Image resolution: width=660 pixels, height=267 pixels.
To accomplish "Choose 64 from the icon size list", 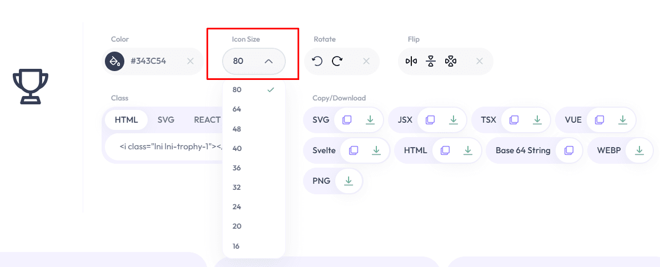I will [x=237, y=109].
